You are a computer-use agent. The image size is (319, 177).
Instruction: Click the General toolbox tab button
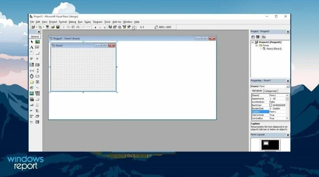click(35, 36)
